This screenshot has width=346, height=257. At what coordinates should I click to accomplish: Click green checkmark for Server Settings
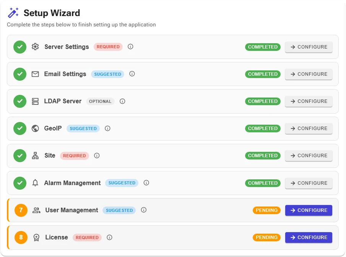[20, 47]
